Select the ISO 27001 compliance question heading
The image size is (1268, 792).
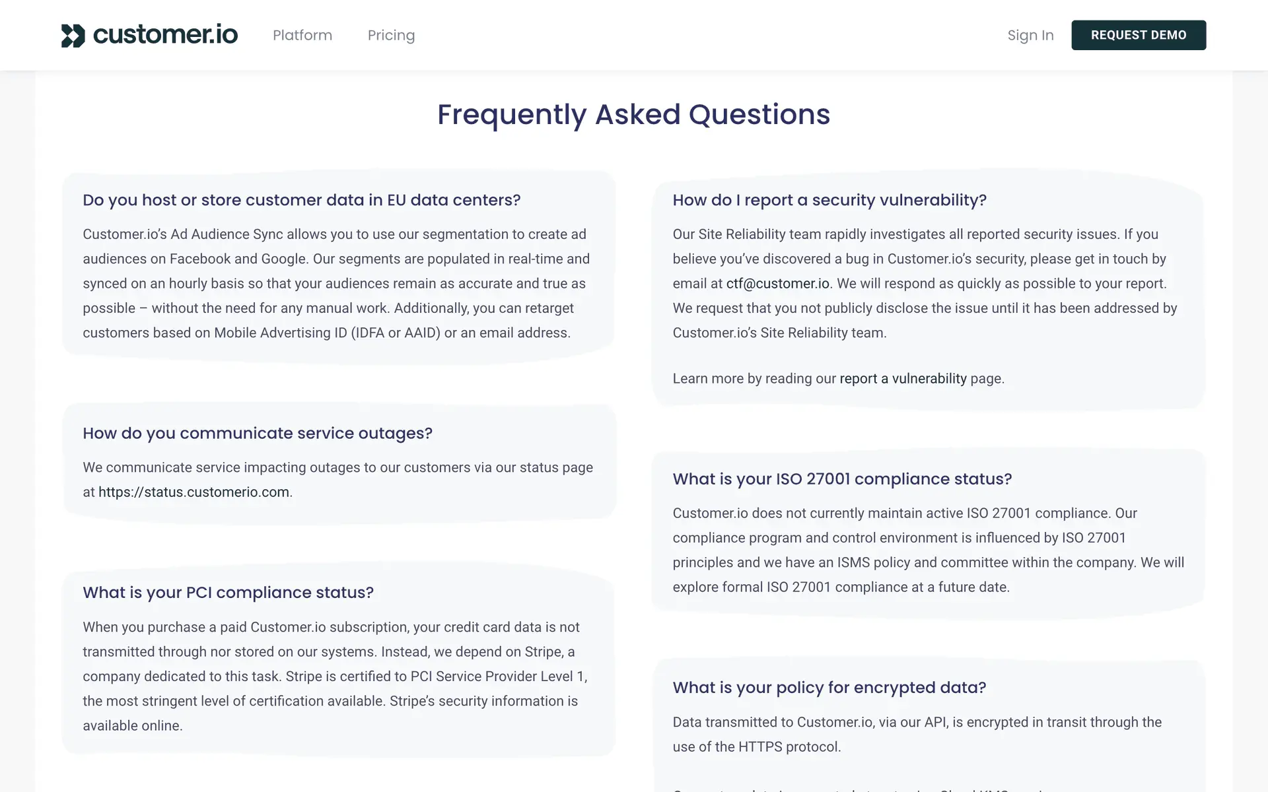tap(842, 479)
